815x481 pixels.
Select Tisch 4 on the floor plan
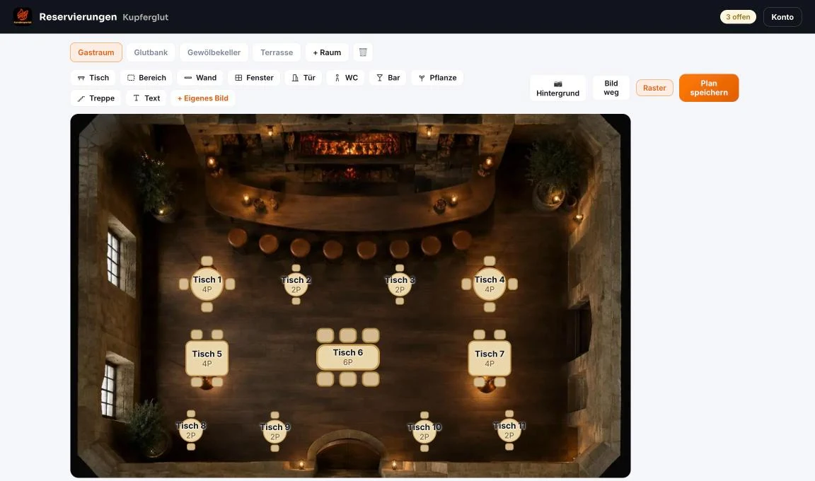(489, 284)
